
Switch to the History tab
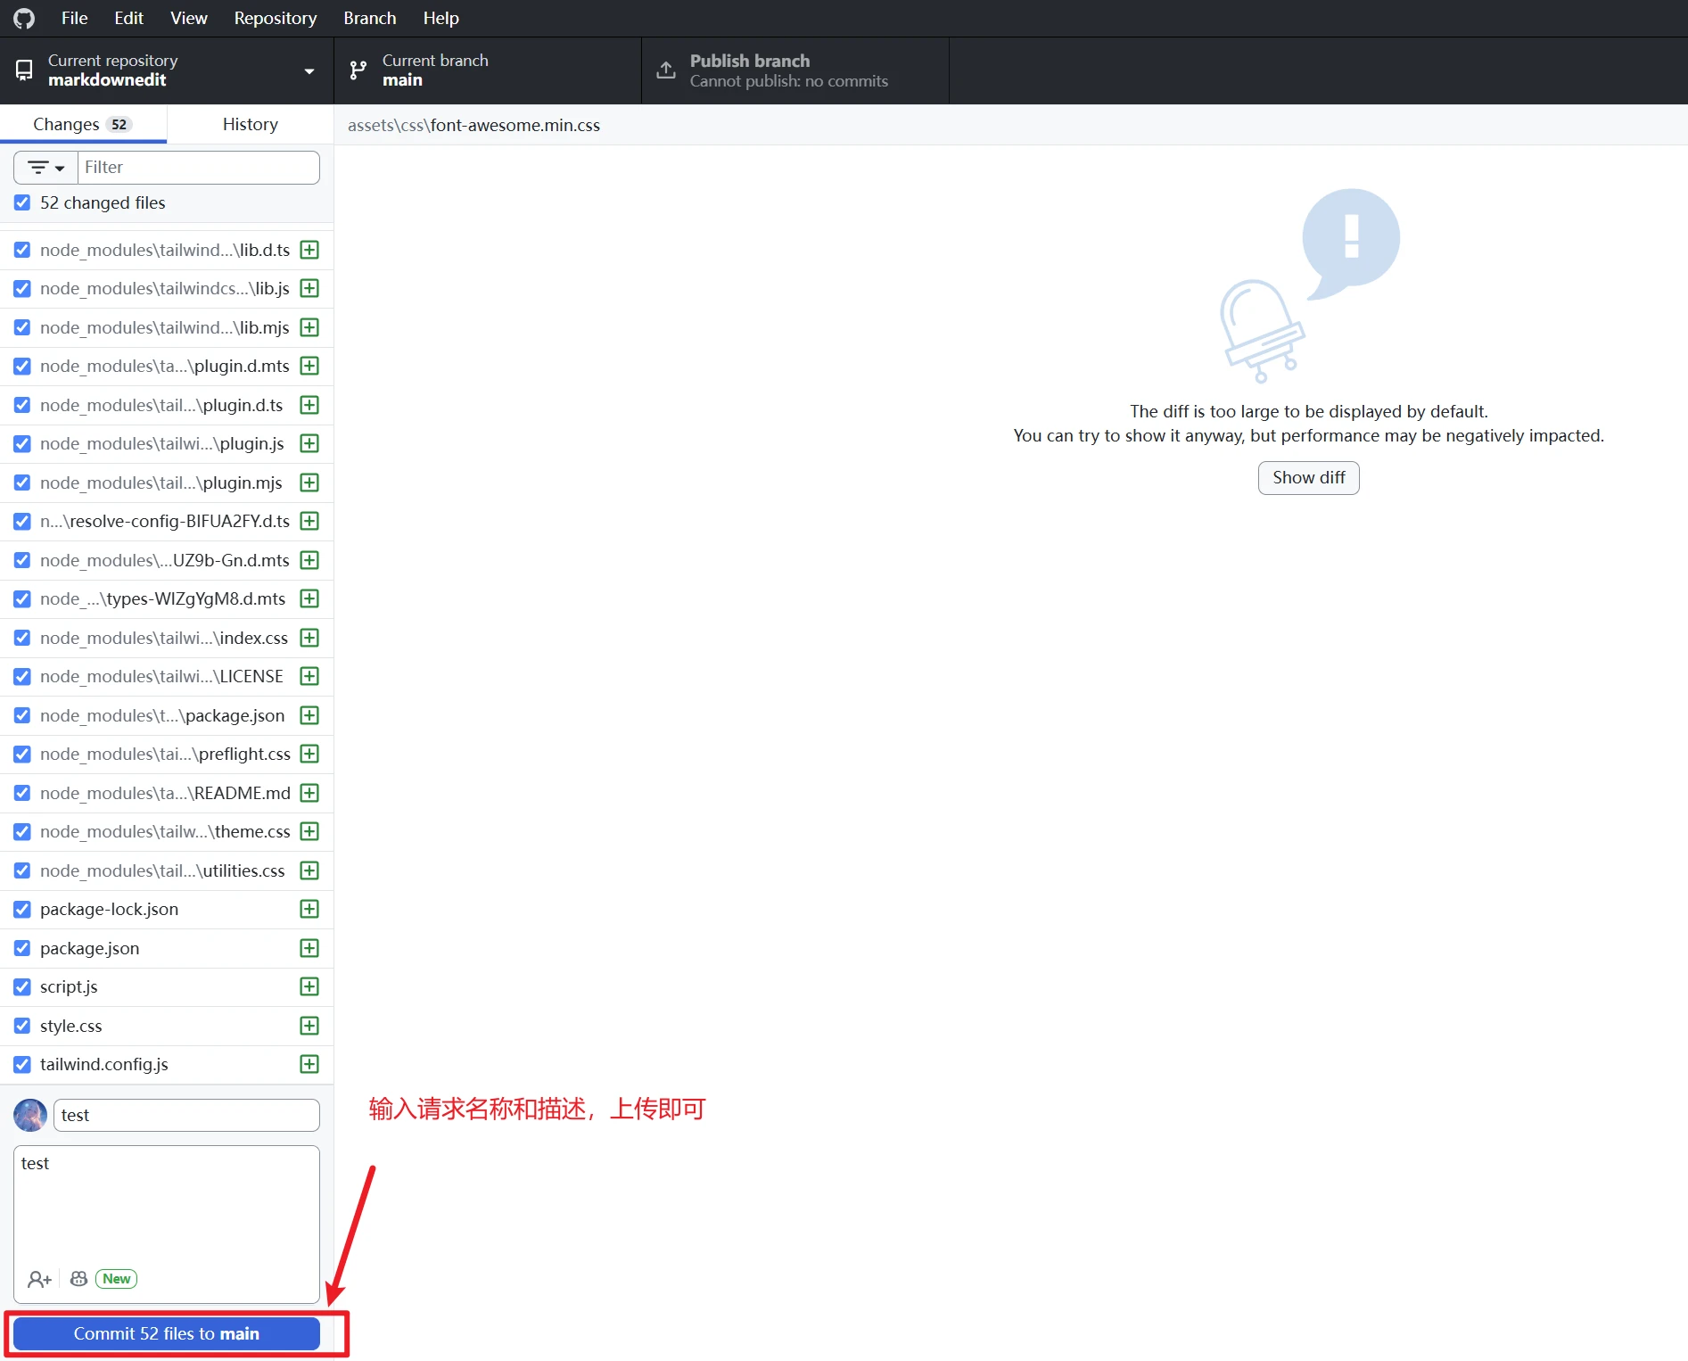click(x=250, y=124)
